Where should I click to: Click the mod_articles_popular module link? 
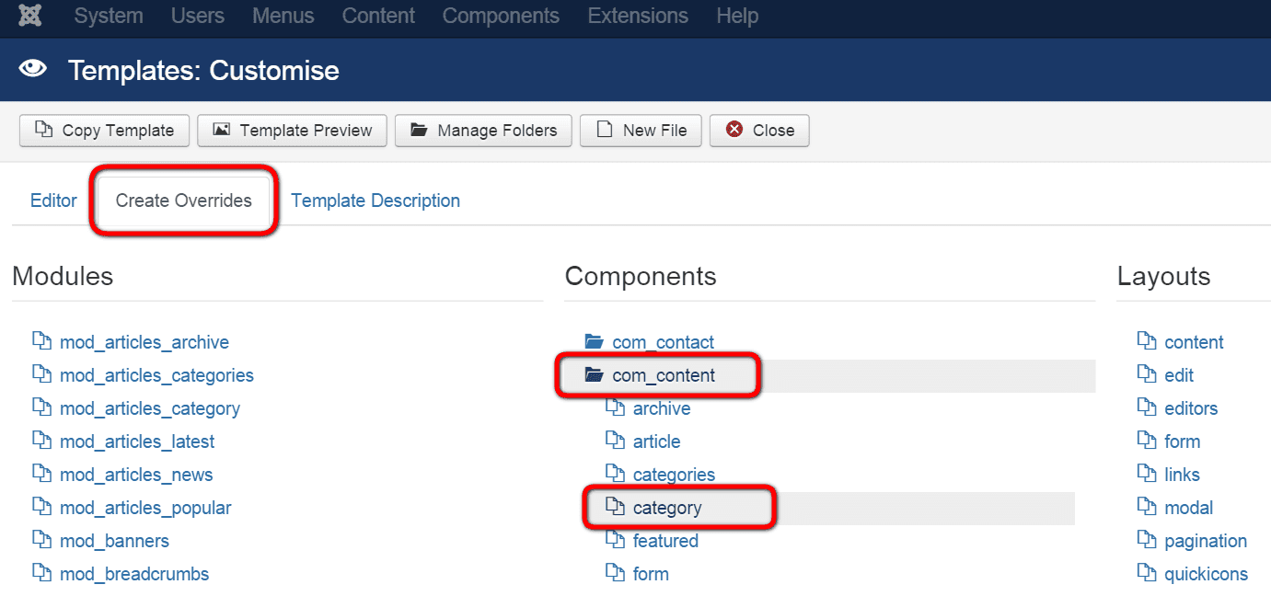point(145,508)
